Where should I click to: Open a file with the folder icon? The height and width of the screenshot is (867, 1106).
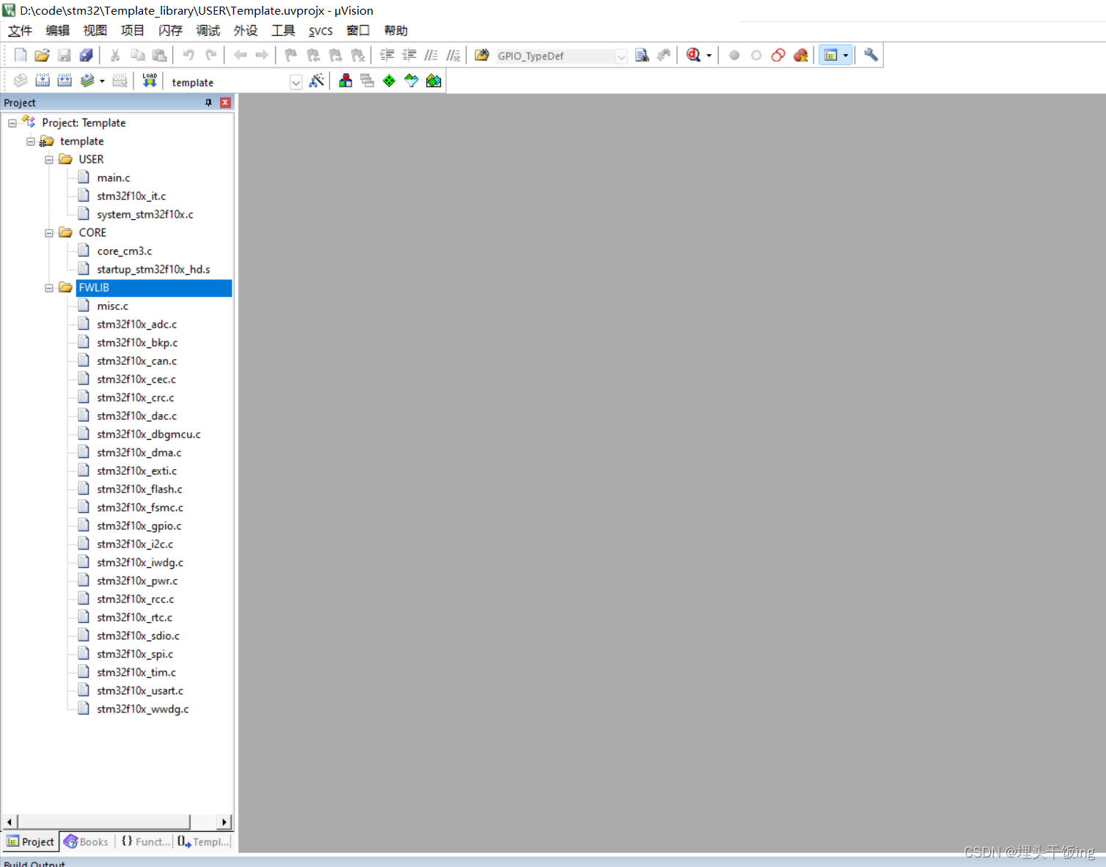pyautogui.click(x=42, y=55)
